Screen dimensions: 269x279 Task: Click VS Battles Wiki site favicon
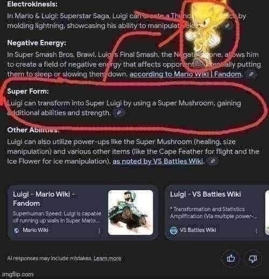173,231
